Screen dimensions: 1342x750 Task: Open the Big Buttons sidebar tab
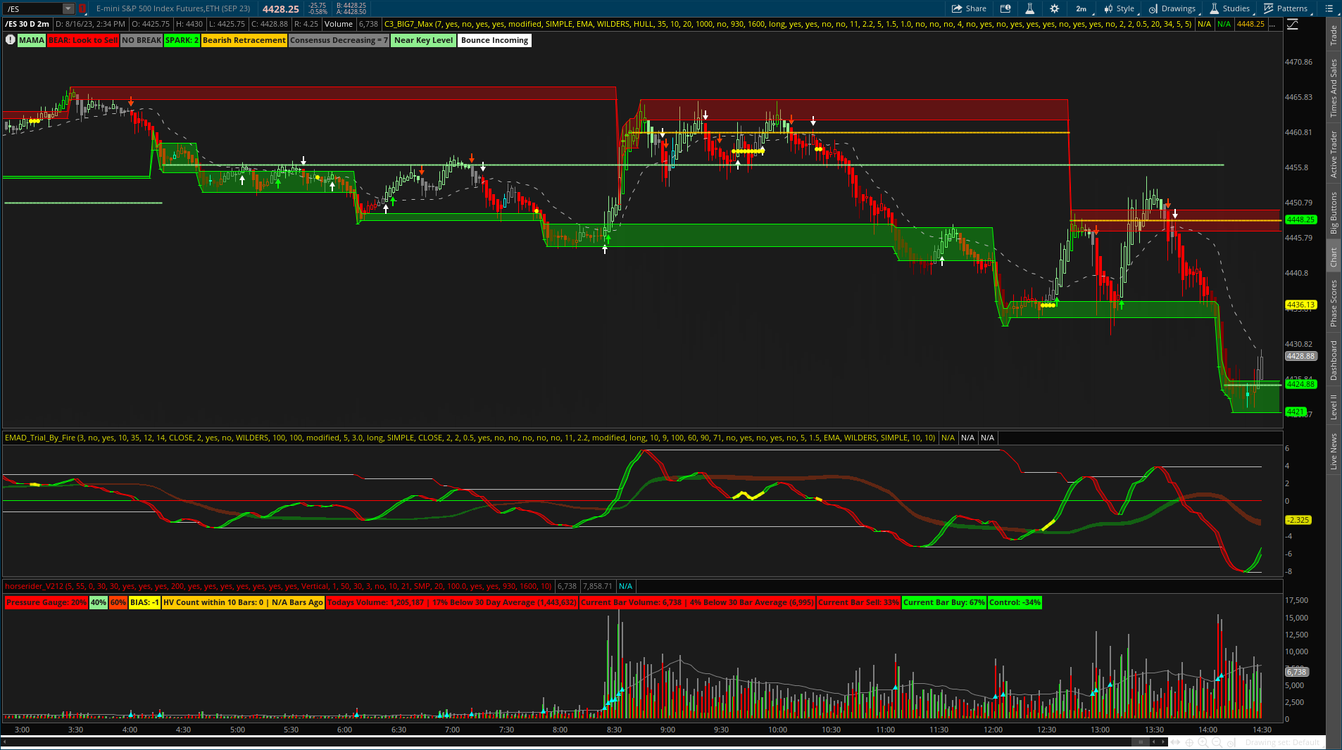(1334, 213)
